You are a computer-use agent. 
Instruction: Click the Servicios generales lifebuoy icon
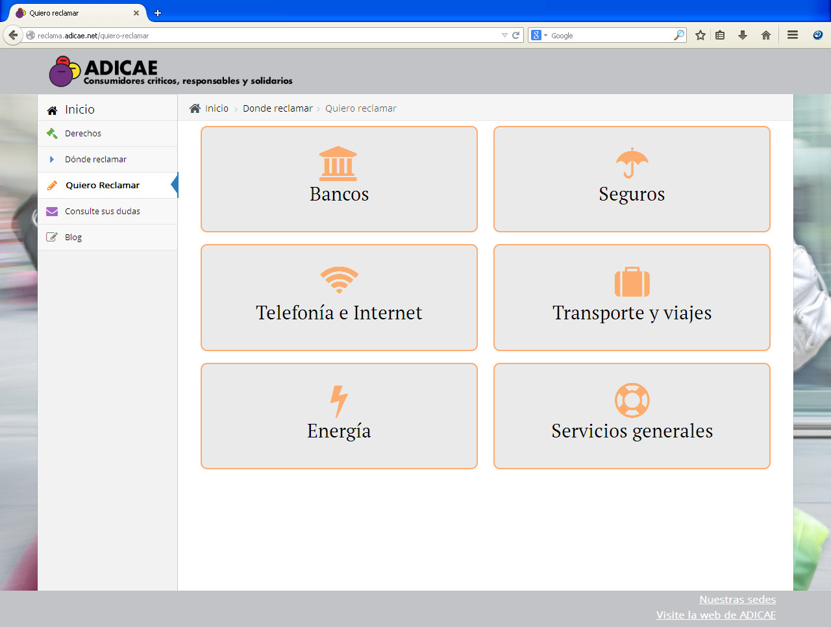(x=632, y=400)
